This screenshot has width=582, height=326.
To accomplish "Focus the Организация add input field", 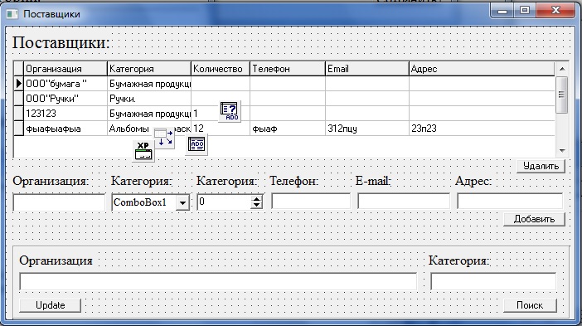I will [x=59, y=202].
